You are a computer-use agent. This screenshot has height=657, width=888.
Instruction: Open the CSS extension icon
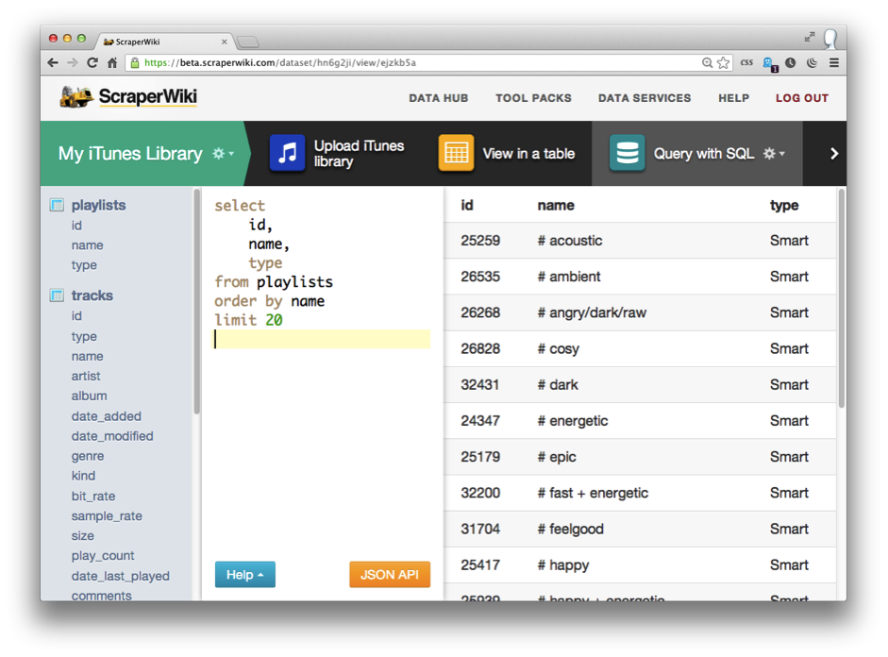[x=747, y=63]
